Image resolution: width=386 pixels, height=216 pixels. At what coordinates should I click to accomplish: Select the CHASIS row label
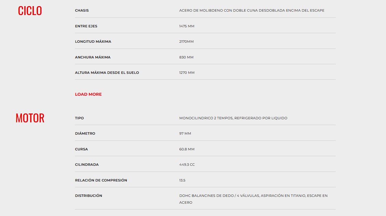(82, 11)
